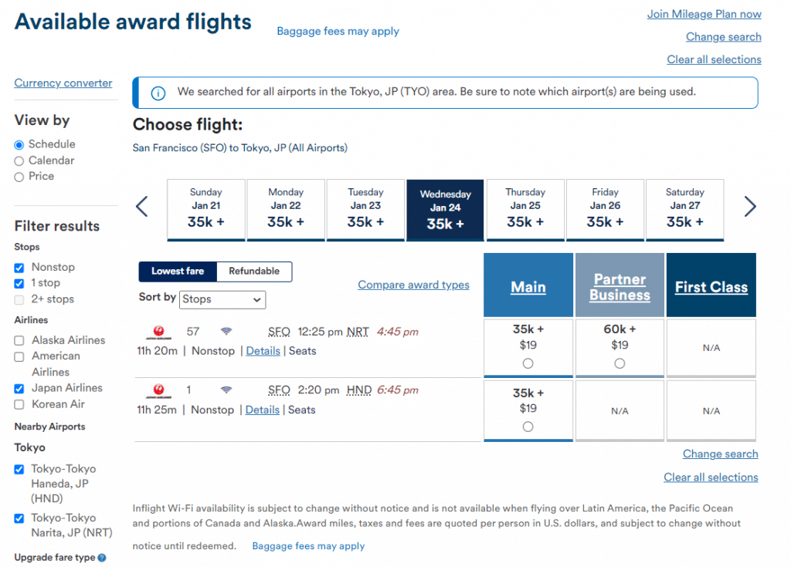Click the Japan Airlines logo for flight 57
Screen dimensions: 791x567
(x=158, y=332)
